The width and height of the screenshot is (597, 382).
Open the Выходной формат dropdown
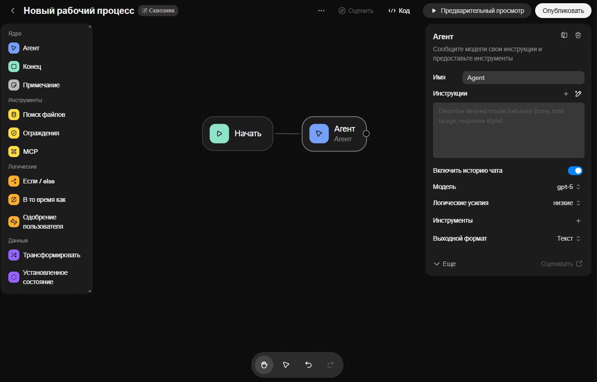(x=569, y=239)
